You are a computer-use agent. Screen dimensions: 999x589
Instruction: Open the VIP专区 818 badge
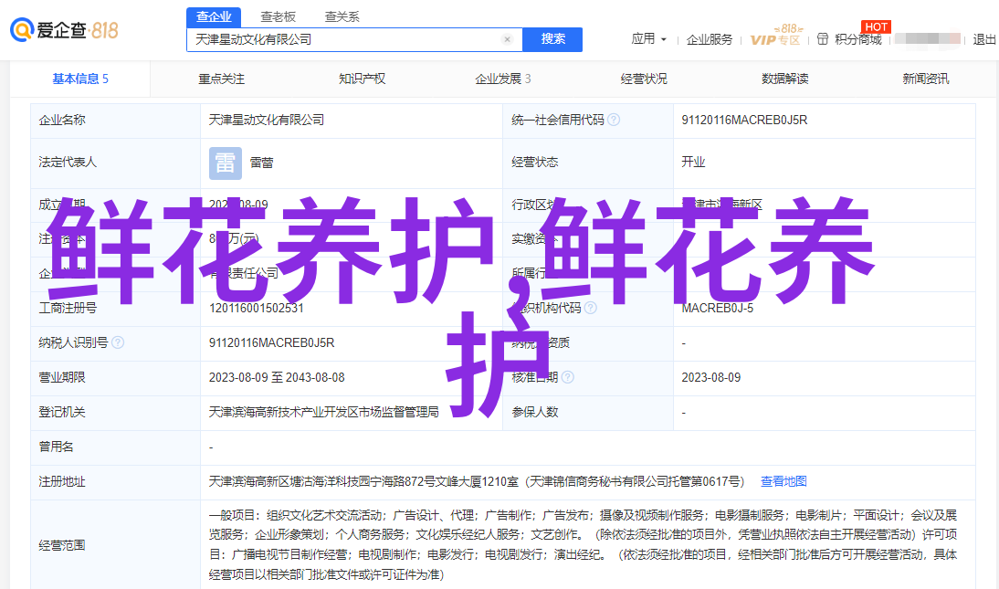(775, 37)
